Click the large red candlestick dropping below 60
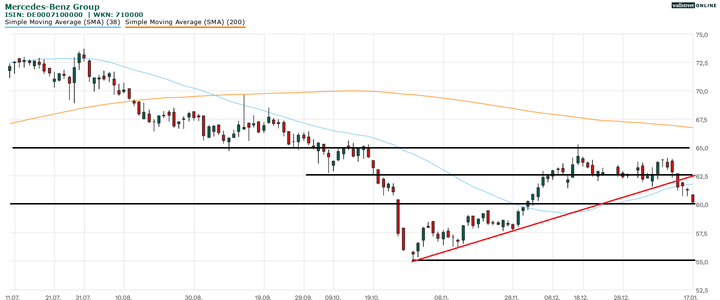 point(398,217)
